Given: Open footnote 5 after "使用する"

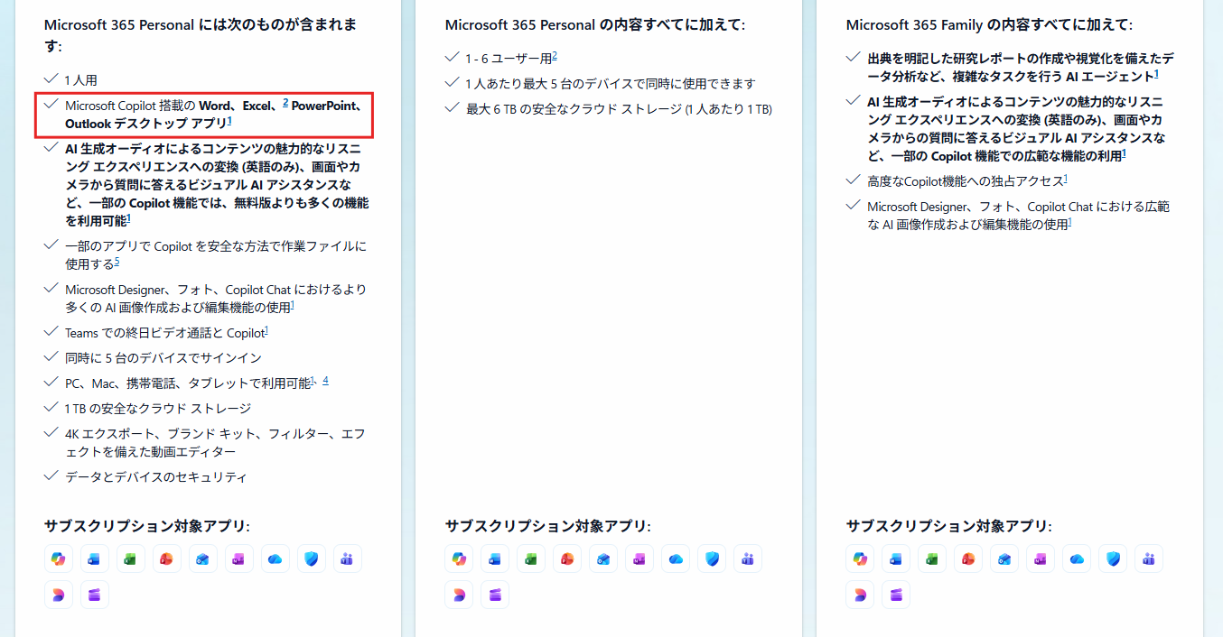Looking at the screenshot, I should coord(117,262).
